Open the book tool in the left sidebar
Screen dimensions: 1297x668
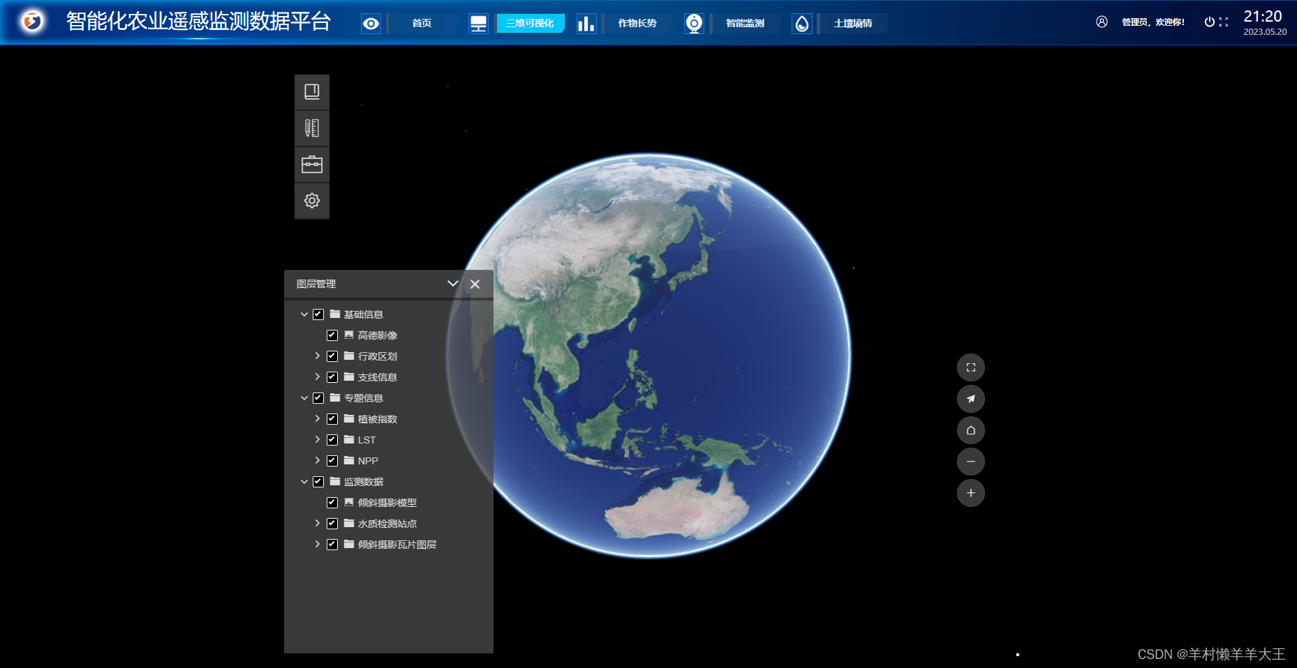311,91
